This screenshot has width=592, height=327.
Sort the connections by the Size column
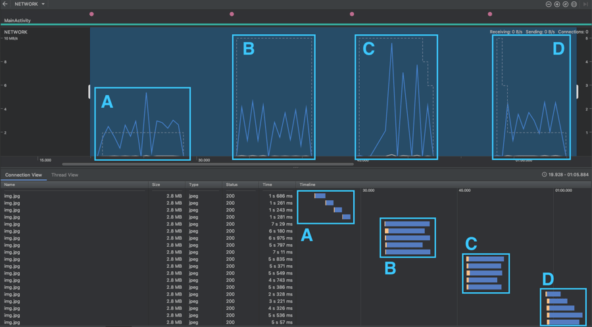[x=157, y=185]
